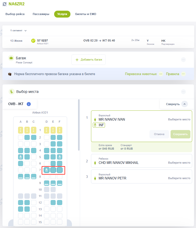196x228 pixels.
Task: Expand passenger CHD MR IVANOV MIKHAIL card
Action: click(141, 161)
